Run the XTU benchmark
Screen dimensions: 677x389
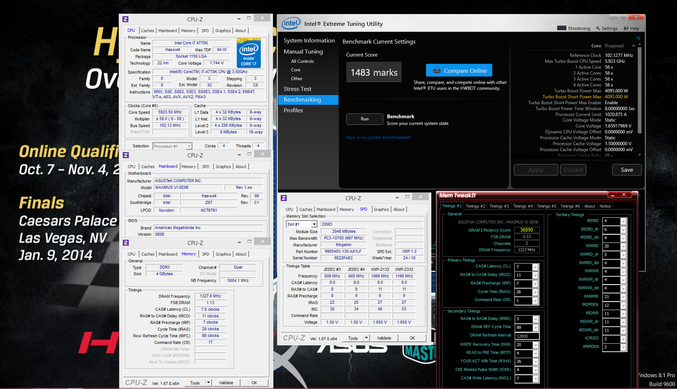[365, 119]
